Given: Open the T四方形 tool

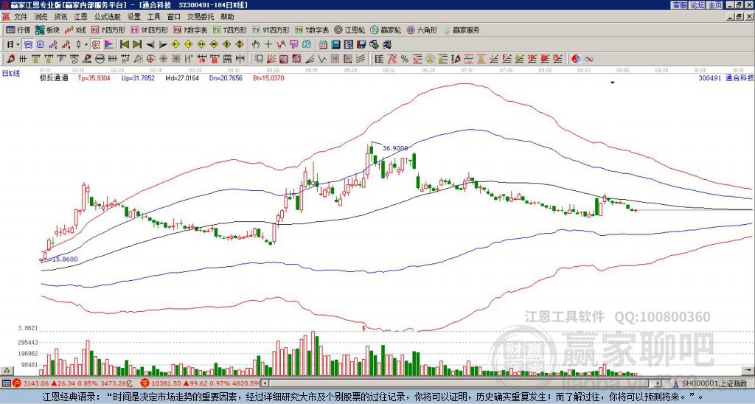Looking at the screenshot, I should click(230, 29).
